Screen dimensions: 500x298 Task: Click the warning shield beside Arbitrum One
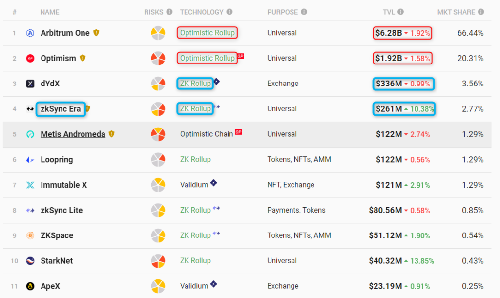pyautogui.click(x=96, y=33)
